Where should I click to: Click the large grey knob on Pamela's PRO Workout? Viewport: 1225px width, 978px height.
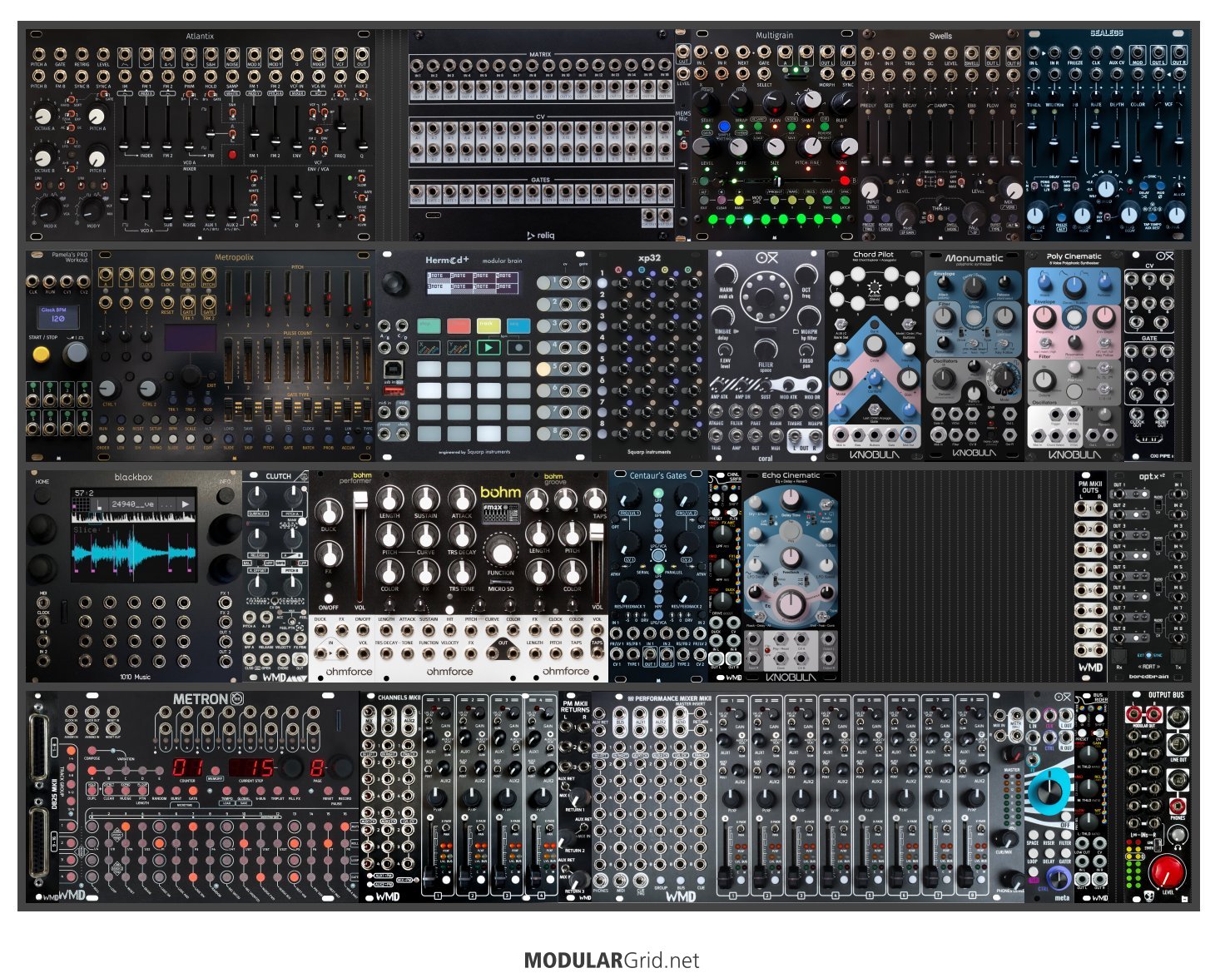75,352
